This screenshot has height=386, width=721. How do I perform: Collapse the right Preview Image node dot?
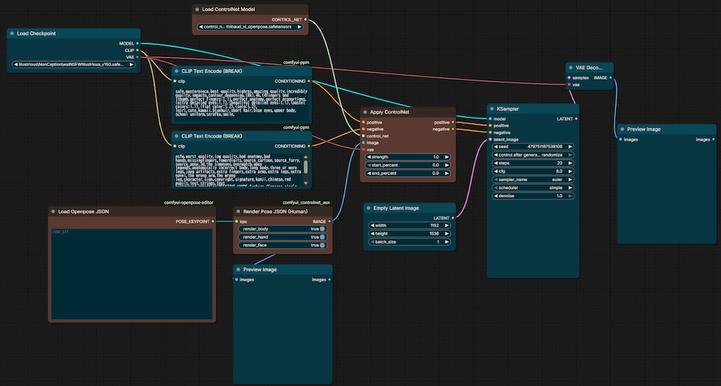(x=622, y=129)
